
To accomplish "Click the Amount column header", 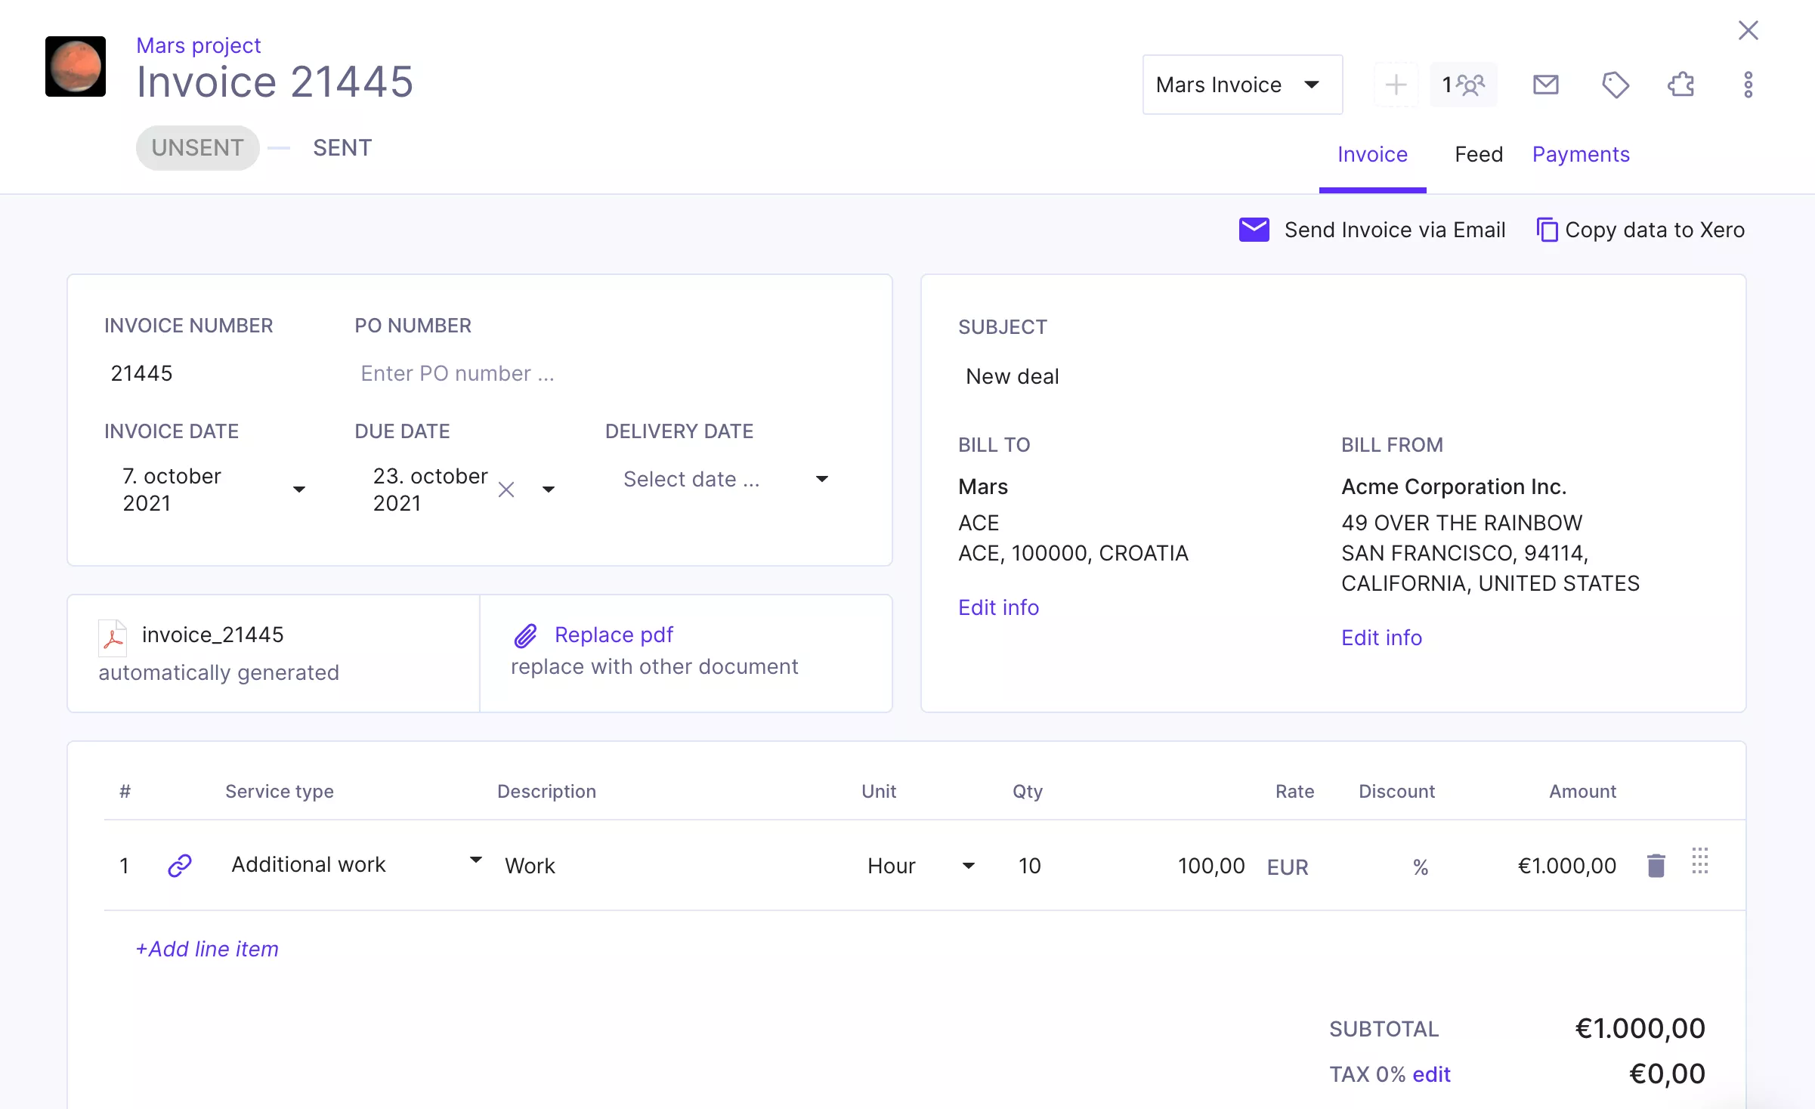I will click(1582, 791).
